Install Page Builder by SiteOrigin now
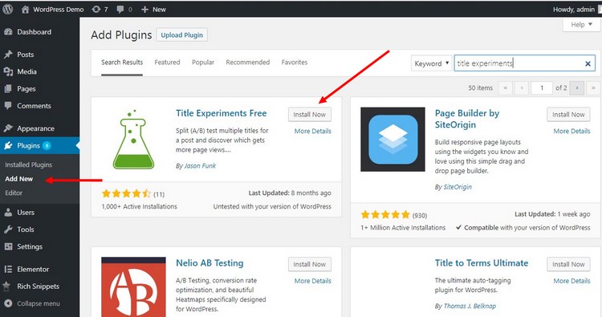Image resolution: width=602 pixels, height=317 pixels. [568, 115]
